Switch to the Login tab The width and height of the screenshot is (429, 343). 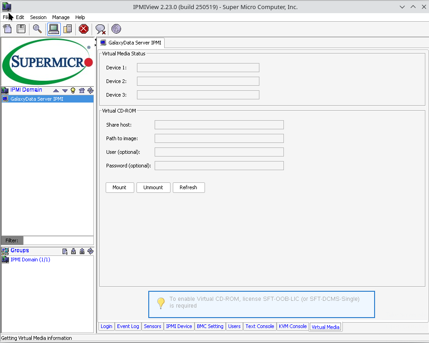tap(107, 326)
